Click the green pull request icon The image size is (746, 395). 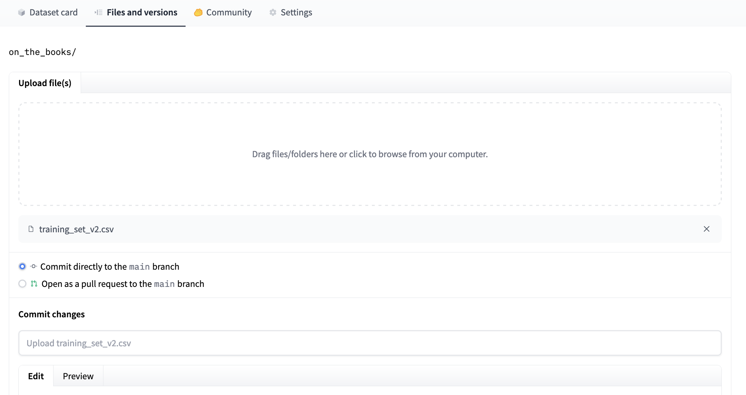pyautogui.click(x=33, y=284)
